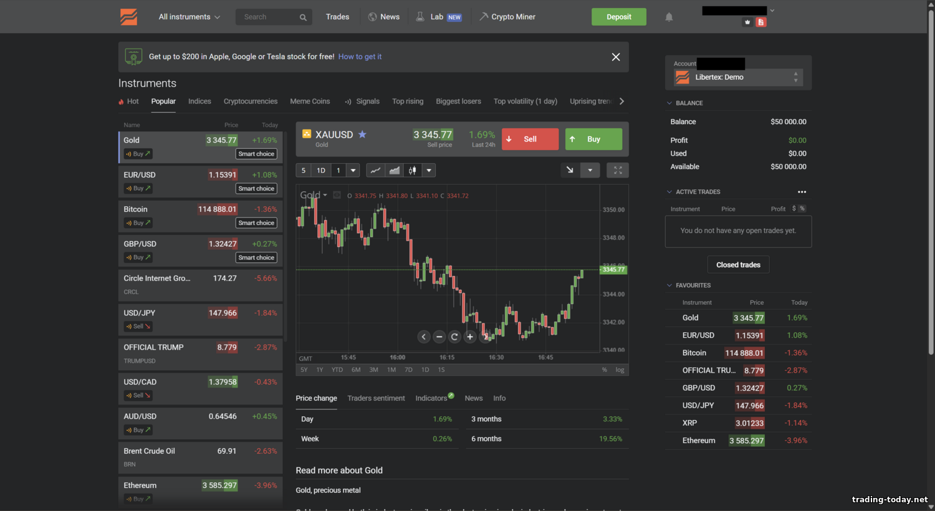Collapse the BALANCE section
This screenshot has width=935, height=511.
pos(670,103)
